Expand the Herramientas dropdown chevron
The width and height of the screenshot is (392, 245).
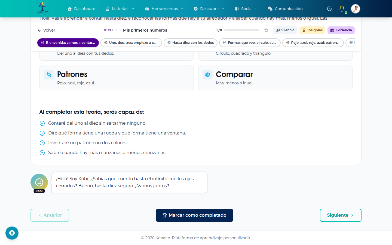182,9
